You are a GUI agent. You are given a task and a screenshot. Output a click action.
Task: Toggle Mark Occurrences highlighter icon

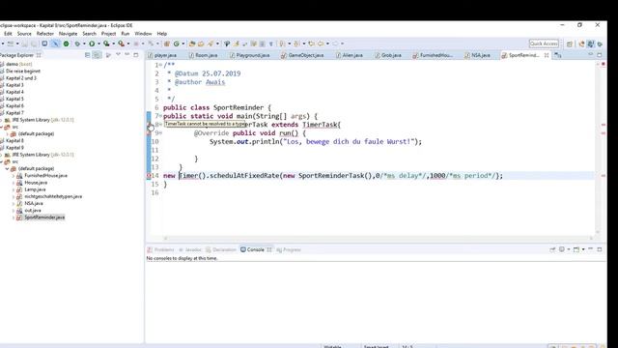pos(236,43)
